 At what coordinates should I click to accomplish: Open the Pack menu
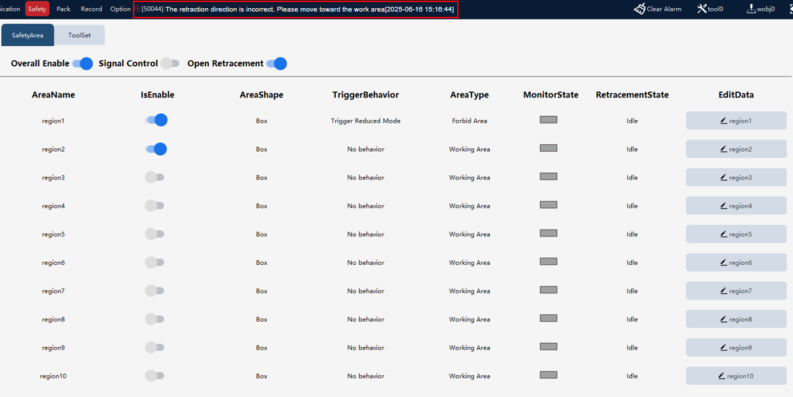coord(64,9)
